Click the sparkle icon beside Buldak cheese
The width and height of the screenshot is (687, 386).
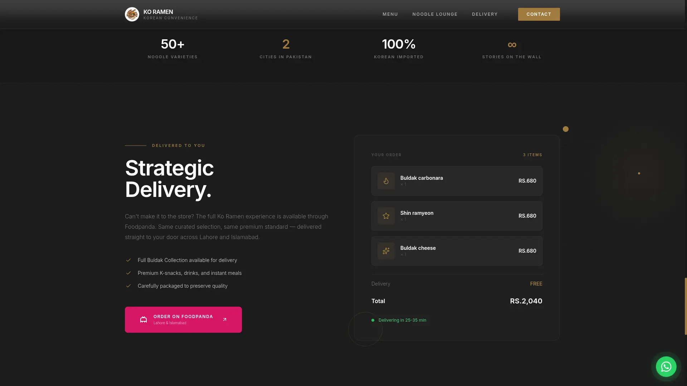(386, 251)
